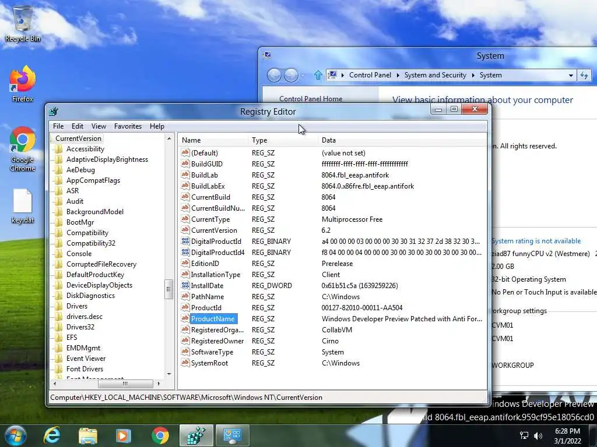The width and height of the screenshot is (597, 447).
Task: Click the tree pane scroll up arrow
Action: point(169,139)
